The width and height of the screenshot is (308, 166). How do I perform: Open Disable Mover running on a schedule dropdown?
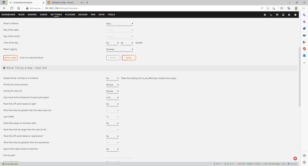pos(112,78)
